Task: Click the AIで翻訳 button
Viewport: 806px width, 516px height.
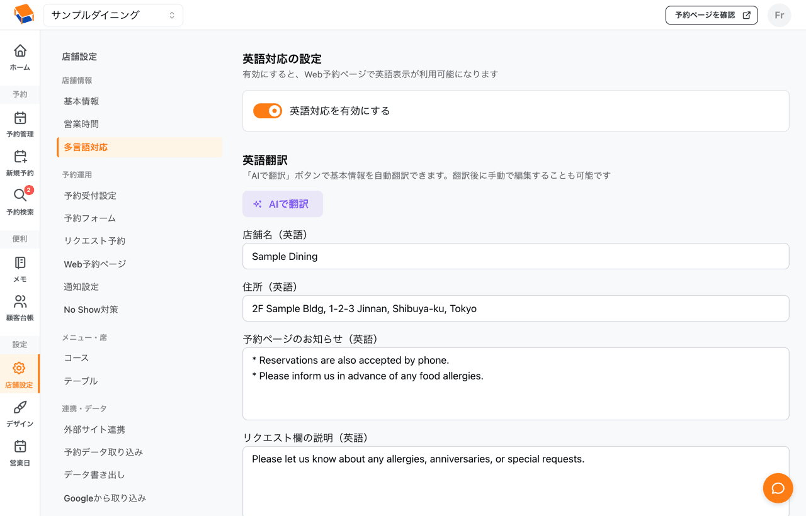Action: pos(283,204)
